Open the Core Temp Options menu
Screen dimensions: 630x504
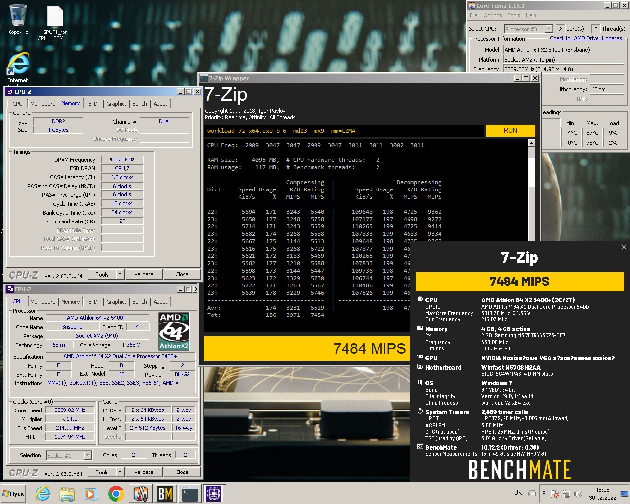492,15
